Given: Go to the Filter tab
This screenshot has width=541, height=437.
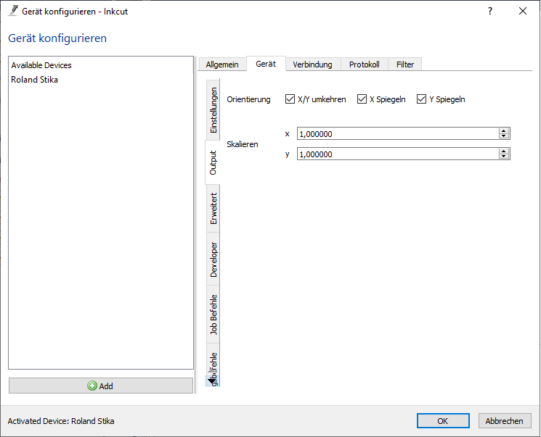Looking at the screenshot, I should click(405, 64).
